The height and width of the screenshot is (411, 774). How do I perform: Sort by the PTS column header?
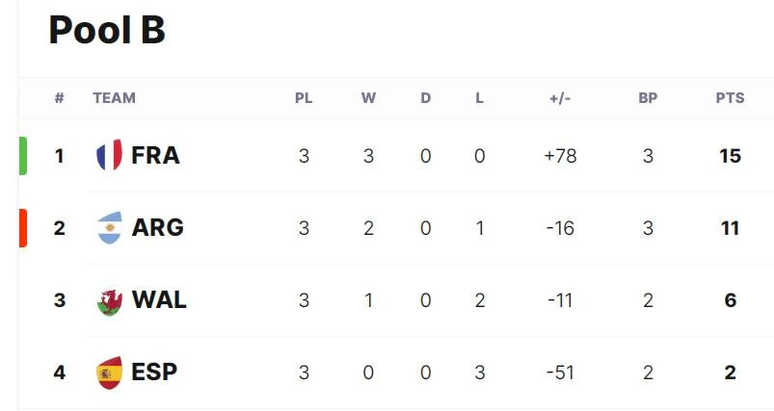(x=730, y=97)
